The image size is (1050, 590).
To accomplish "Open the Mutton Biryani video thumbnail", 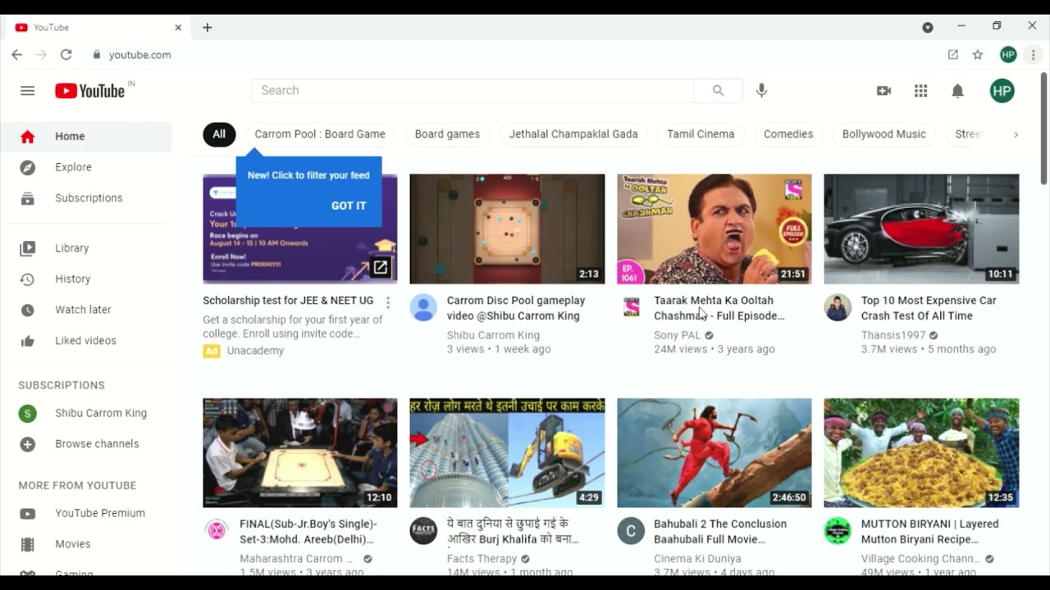I will [x=921, y=453].
